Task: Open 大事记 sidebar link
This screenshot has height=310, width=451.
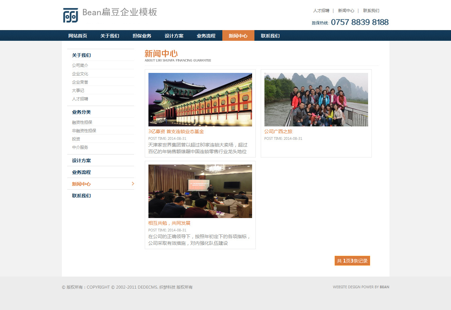Action: coord(78,90)
